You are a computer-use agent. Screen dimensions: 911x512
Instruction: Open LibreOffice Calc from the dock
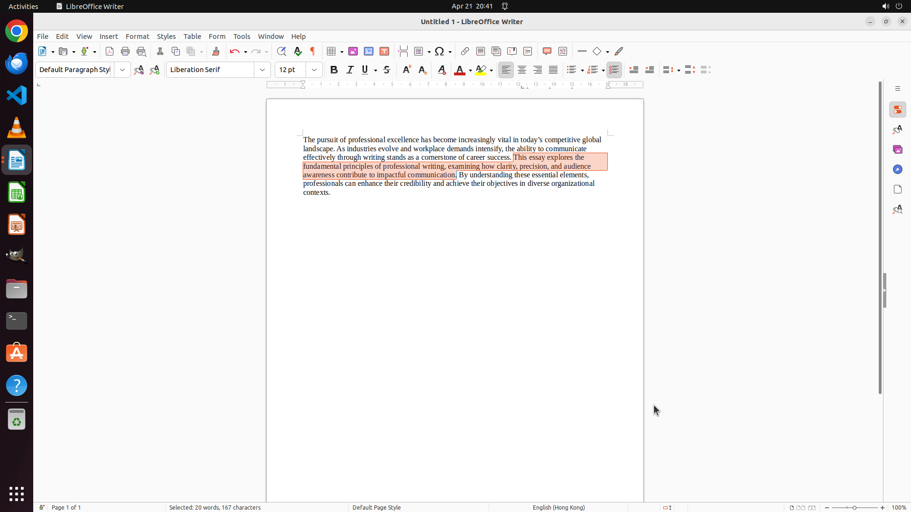[17, 192]
